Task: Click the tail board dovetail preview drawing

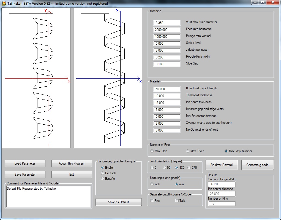Action: [x=36, y=78]
